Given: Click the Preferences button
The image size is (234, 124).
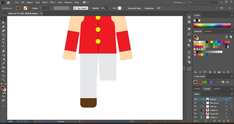Looking at the screenshot, I should click(x=149, y=8).
